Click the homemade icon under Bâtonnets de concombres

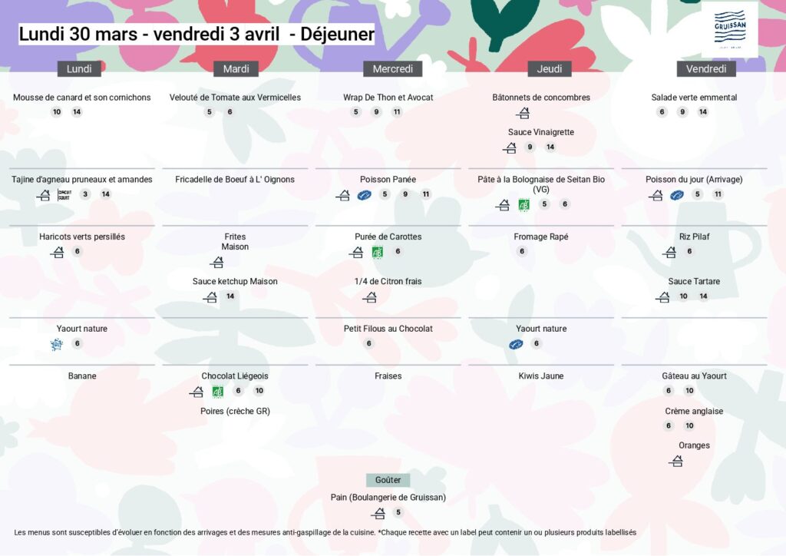(x=523, y=113)
